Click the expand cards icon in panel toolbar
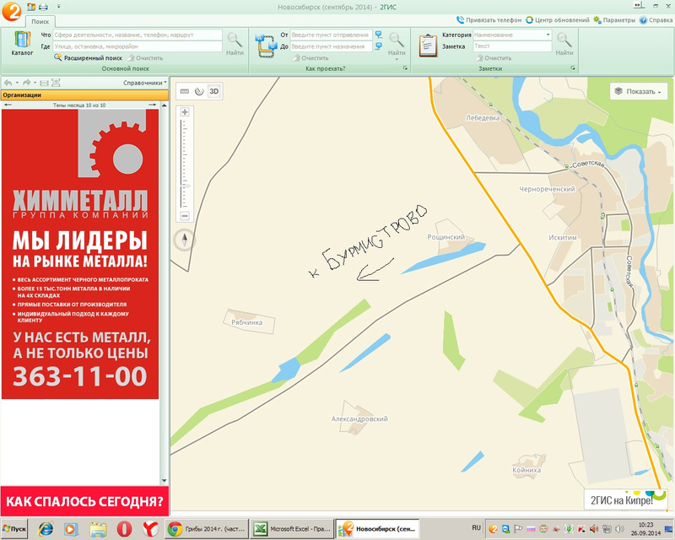 coord(56,83)
